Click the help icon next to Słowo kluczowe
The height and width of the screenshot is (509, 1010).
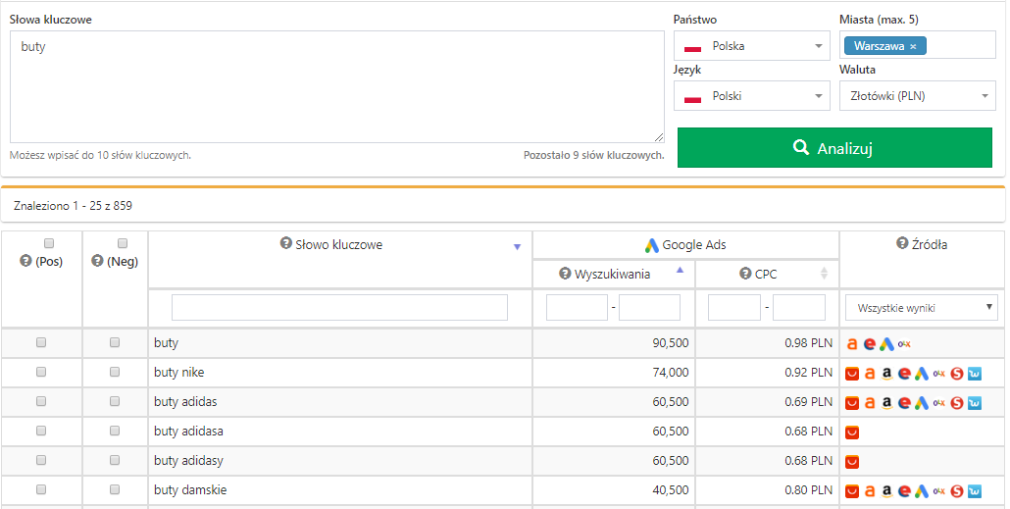click(286, 244)
